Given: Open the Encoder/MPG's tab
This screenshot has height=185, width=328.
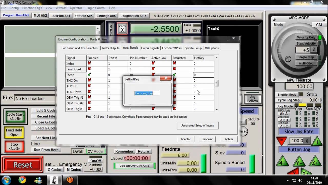Looking at the screenshot, I should tap(172, 48).
